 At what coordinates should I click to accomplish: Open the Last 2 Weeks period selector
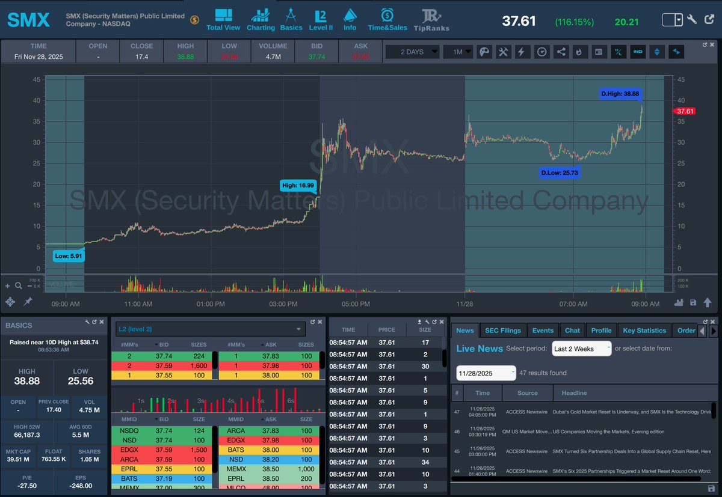point(581,349)
